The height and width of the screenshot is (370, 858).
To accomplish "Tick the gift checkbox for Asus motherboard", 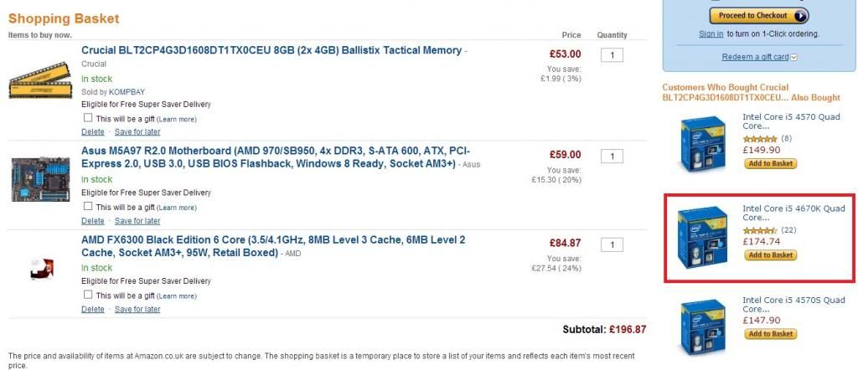I will 88,207.
